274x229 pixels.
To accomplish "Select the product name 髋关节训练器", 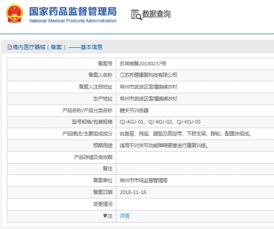I will (134, 110).
